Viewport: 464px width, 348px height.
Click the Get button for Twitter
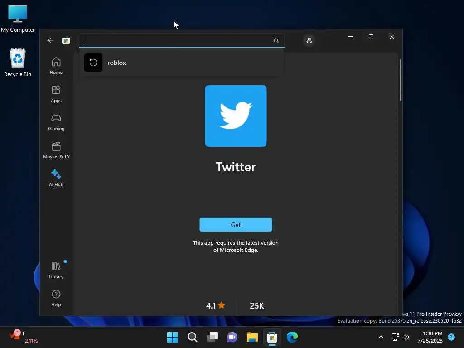236,225
